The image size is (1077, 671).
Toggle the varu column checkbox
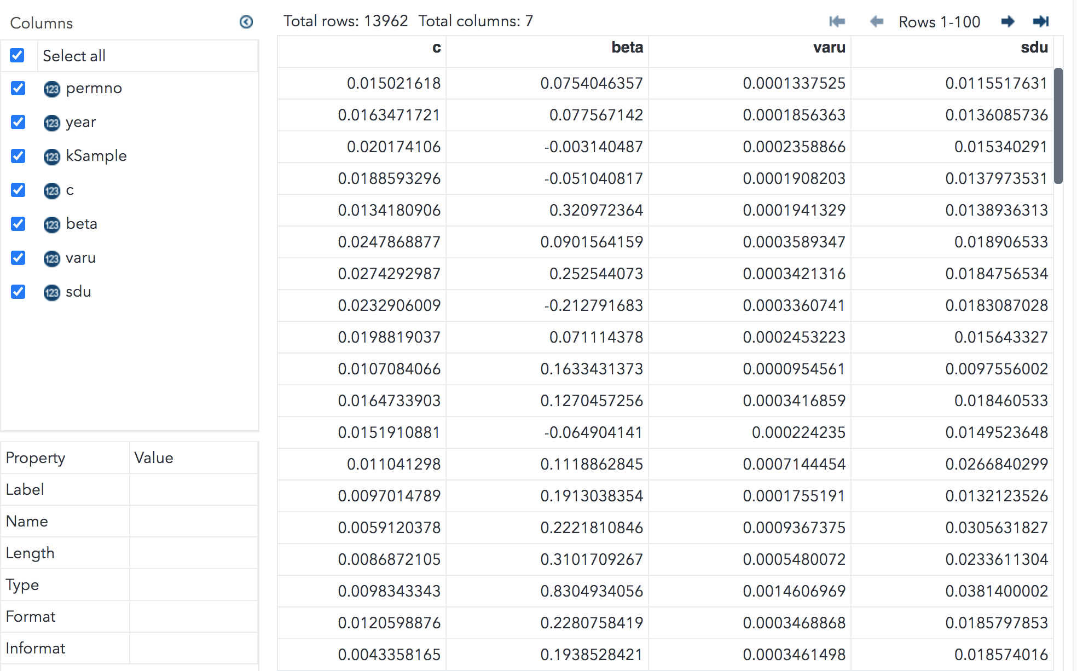tap(18, 258)
